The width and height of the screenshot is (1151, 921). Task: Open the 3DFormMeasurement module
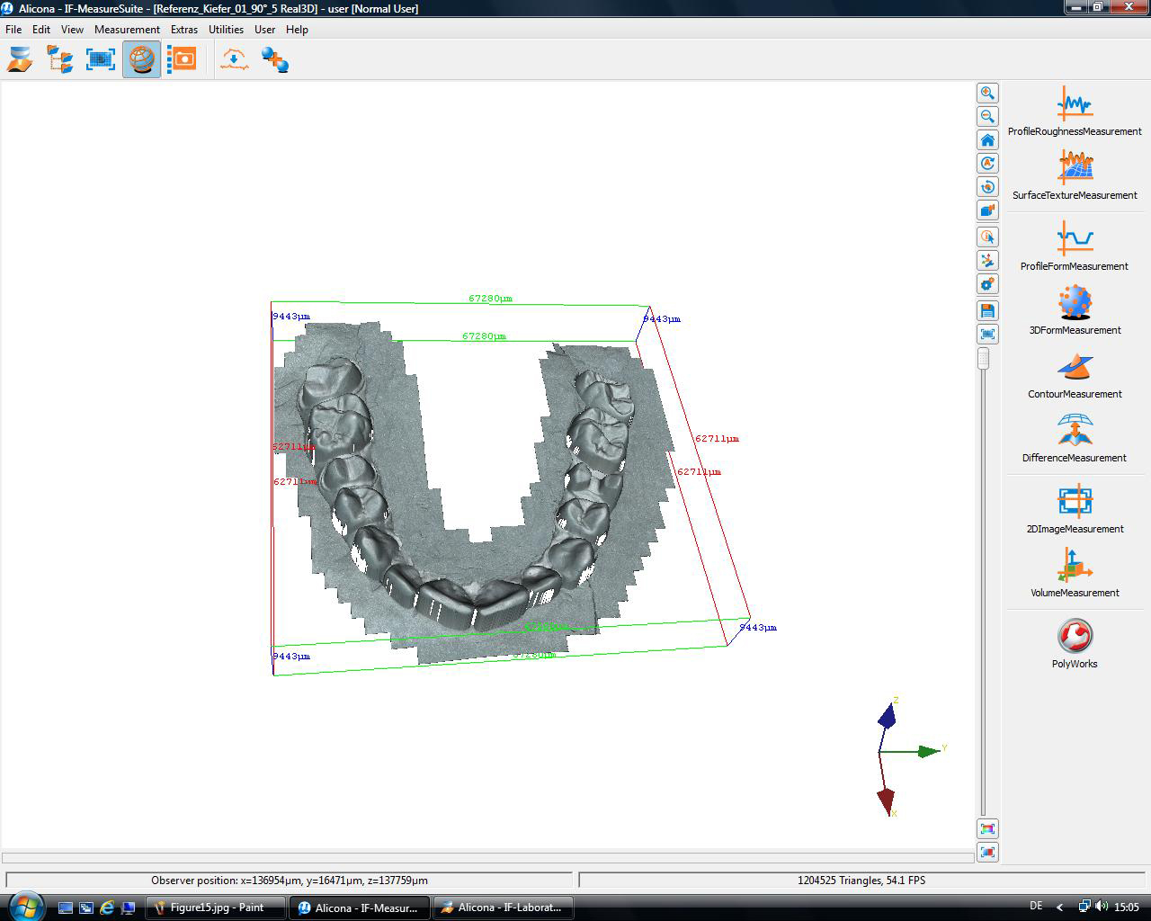1075,303
